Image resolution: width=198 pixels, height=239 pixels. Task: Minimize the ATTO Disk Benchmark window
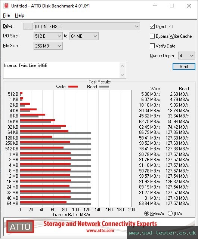[155, 6]
